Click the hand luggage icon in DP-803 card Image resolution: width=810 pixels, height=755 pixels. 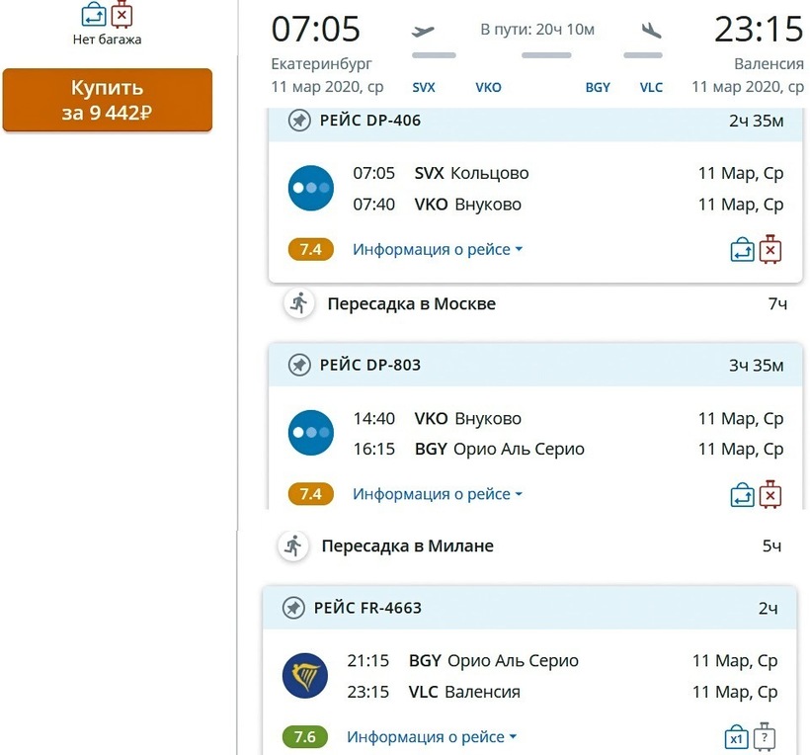pos(742,494)
